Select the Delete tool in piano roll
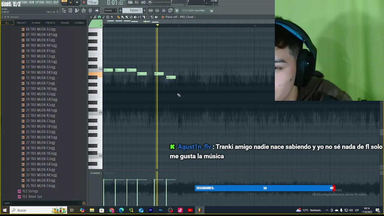This screenshot has height=216, width=384. point(131,17)
